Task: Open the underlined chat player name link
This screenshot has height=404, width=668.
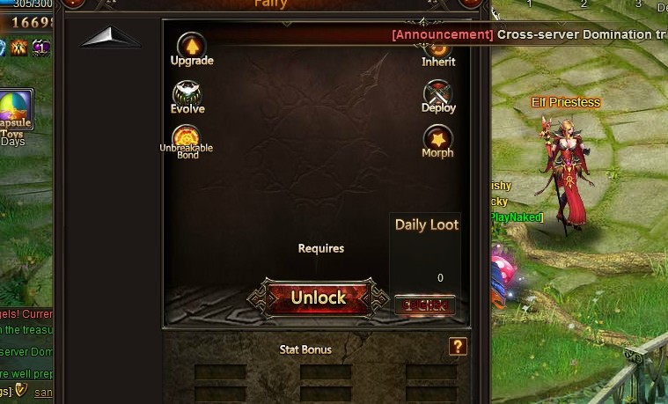Action: point(43,392)
